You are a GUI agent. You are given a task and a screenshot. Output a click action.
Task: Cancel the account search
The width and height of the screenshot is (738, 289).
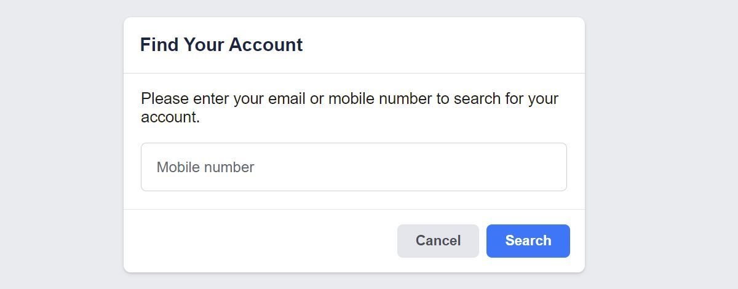point(438,241)
